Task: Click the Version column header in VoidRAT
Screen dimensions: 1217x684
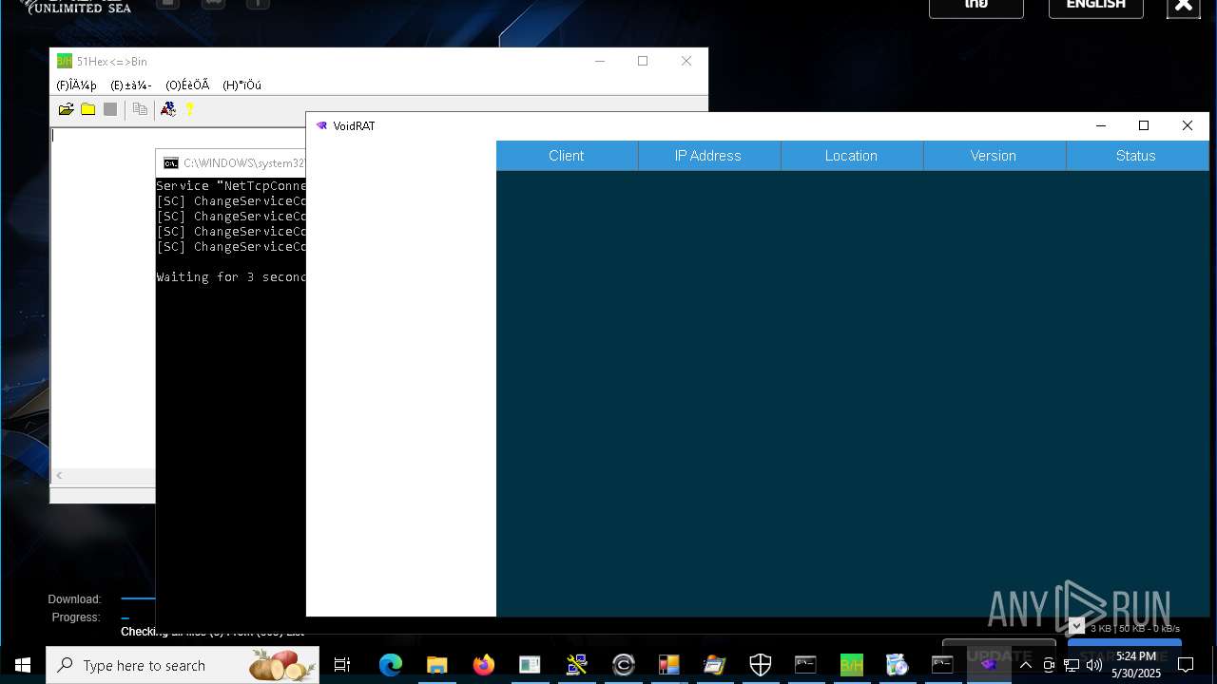Action: coord(994,156)
